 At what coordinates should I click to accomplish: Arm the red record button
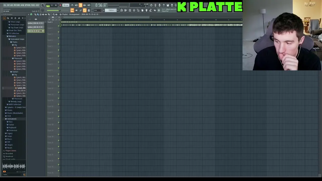click(x=60, y=5)
